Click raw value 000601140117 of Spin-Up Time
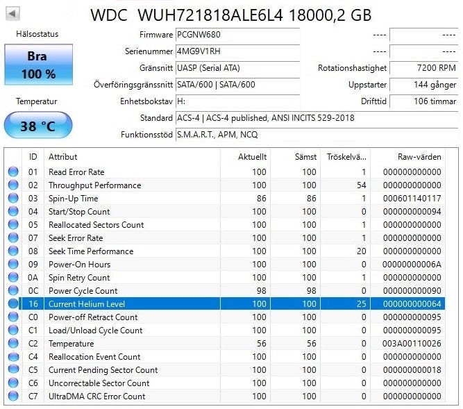Viewport: 463px width, 409px height. [x=412, y=199]
